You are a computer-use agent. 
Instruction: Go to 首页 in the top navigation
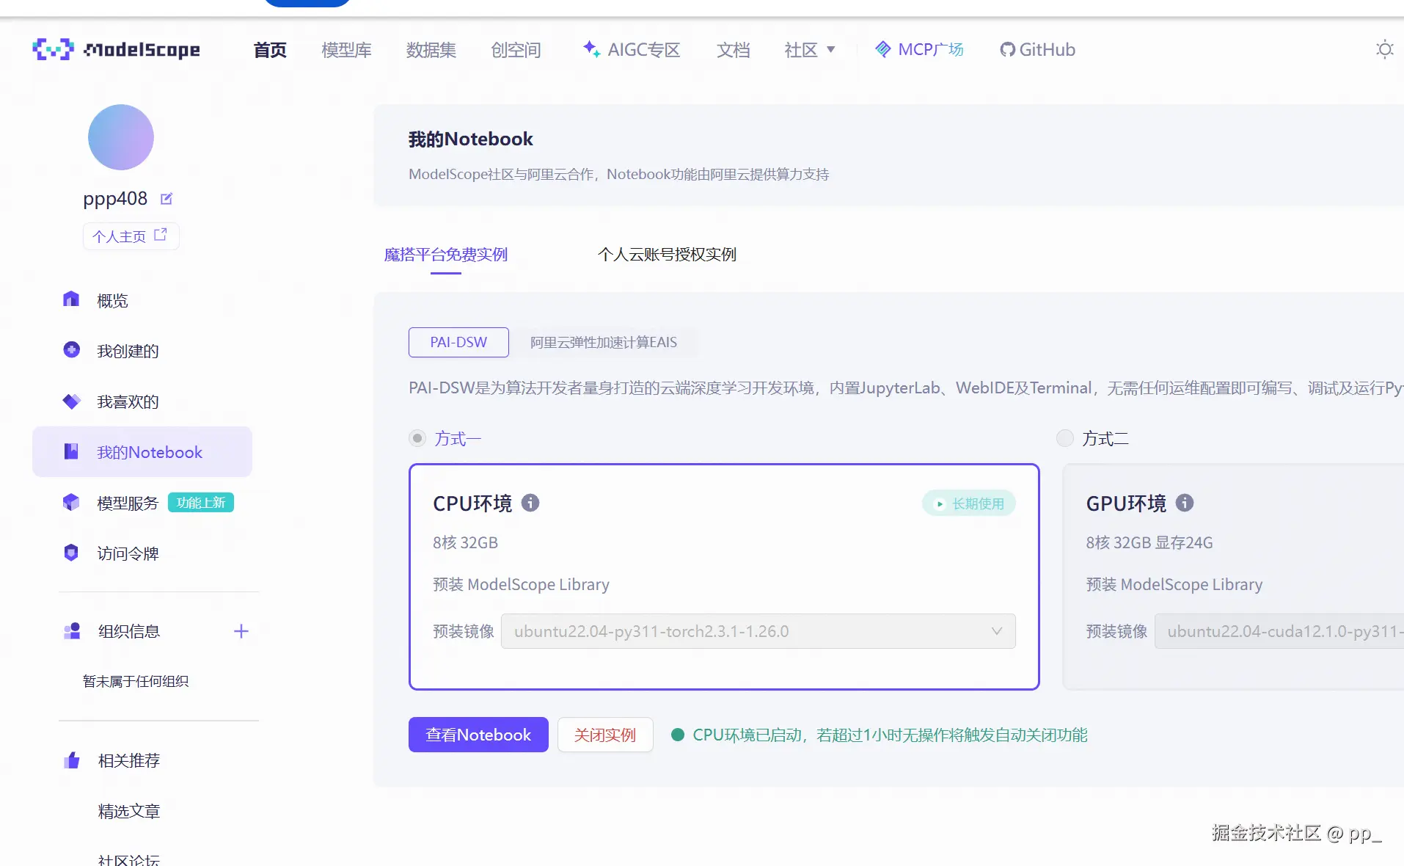tap(270, 50)
